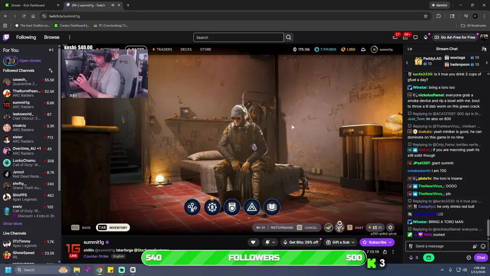Switch to Stream - Kick Dashboard tab
Screen dimensions: 490x276
(32, 5)
